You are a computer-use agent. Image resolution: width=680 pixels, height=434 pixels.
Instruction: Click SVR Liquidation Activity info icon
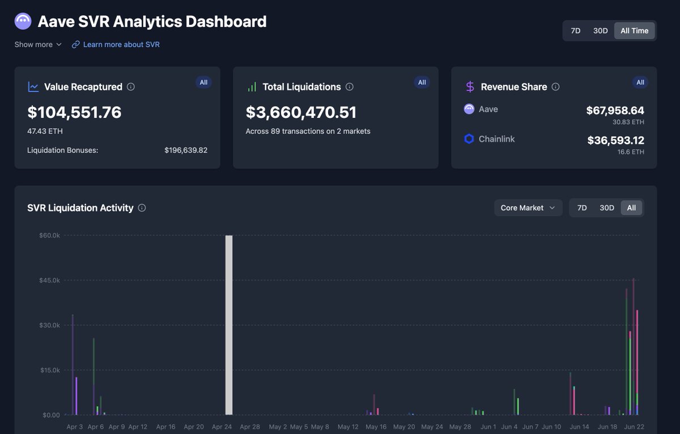[142, 208]
